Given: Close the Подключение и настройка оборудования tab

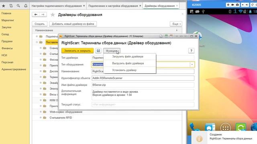Looking at the screenshot, I should pos(140,6).
